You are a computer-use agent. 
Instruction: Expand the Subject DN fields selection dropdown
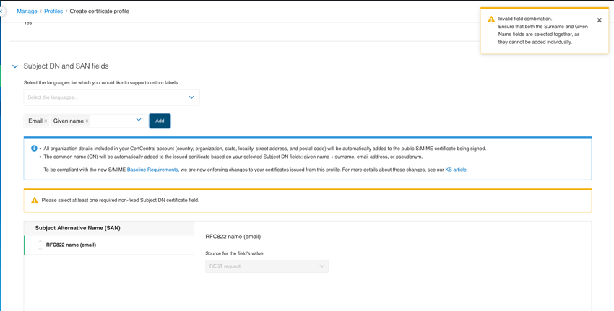tap(139, 120)
